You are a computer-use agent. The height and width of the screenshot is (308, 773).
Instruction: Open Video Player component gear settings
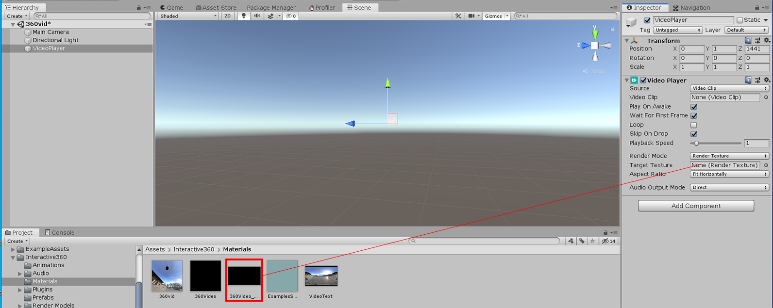point(767,80)
